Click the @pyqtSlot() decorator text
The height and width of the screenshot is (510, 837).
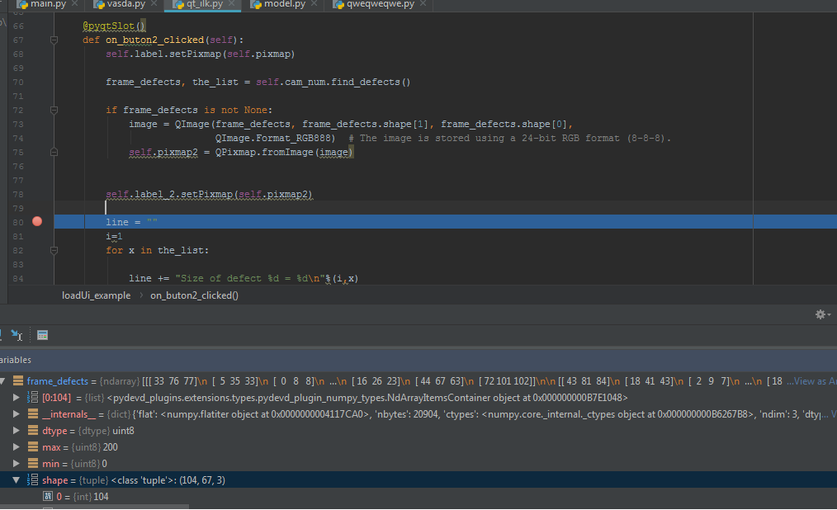click(x=114, y=26)
